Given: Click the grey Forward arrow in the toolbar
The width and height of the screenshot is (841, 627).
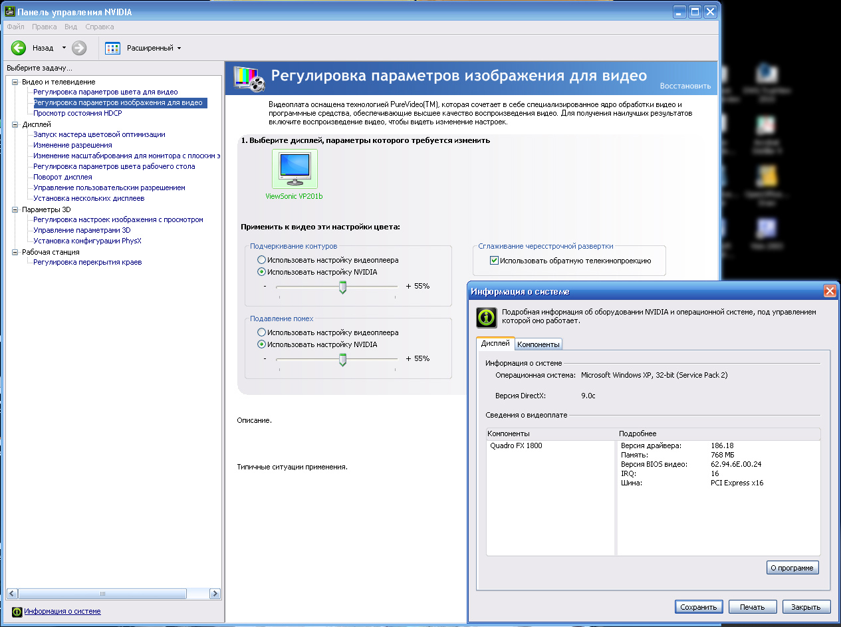Looking at the screenshot, I should pyautogui.click(x=79, y=48).
